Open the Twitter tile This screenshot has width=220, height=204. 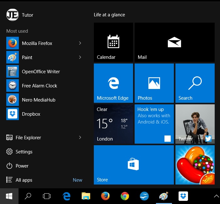click(x=195, y=124)
